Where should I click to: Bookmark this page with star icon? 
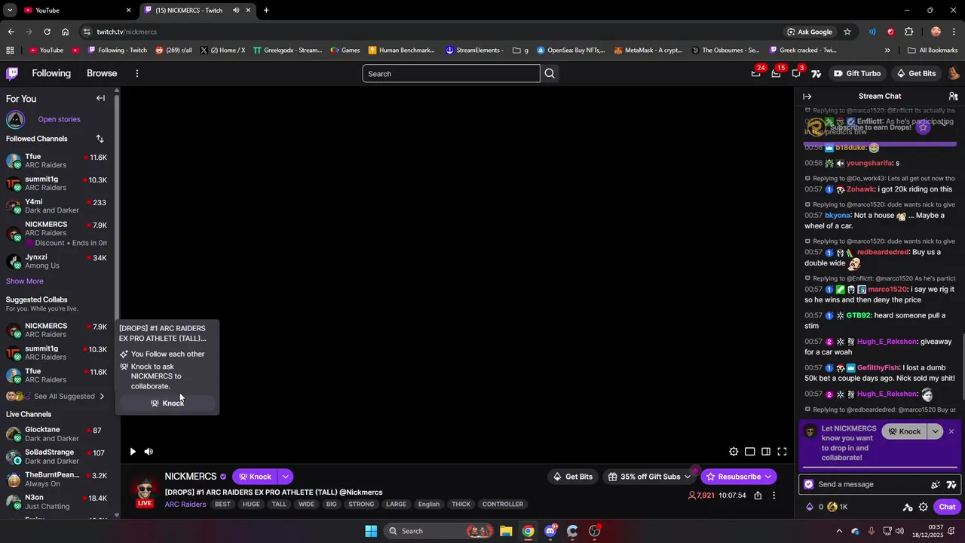(x=847, y=32)
